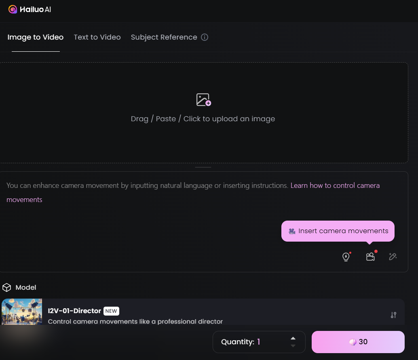Click the Quantity value field

tap(258, 342)
